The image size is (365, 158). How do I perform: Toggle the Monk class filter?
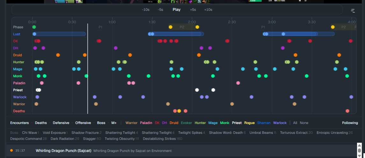225,123
